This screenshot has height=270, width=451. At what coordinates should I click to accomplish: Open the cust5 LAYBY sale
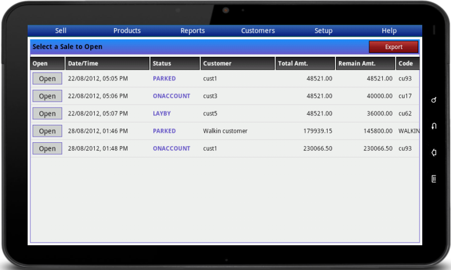click(47, 113)
